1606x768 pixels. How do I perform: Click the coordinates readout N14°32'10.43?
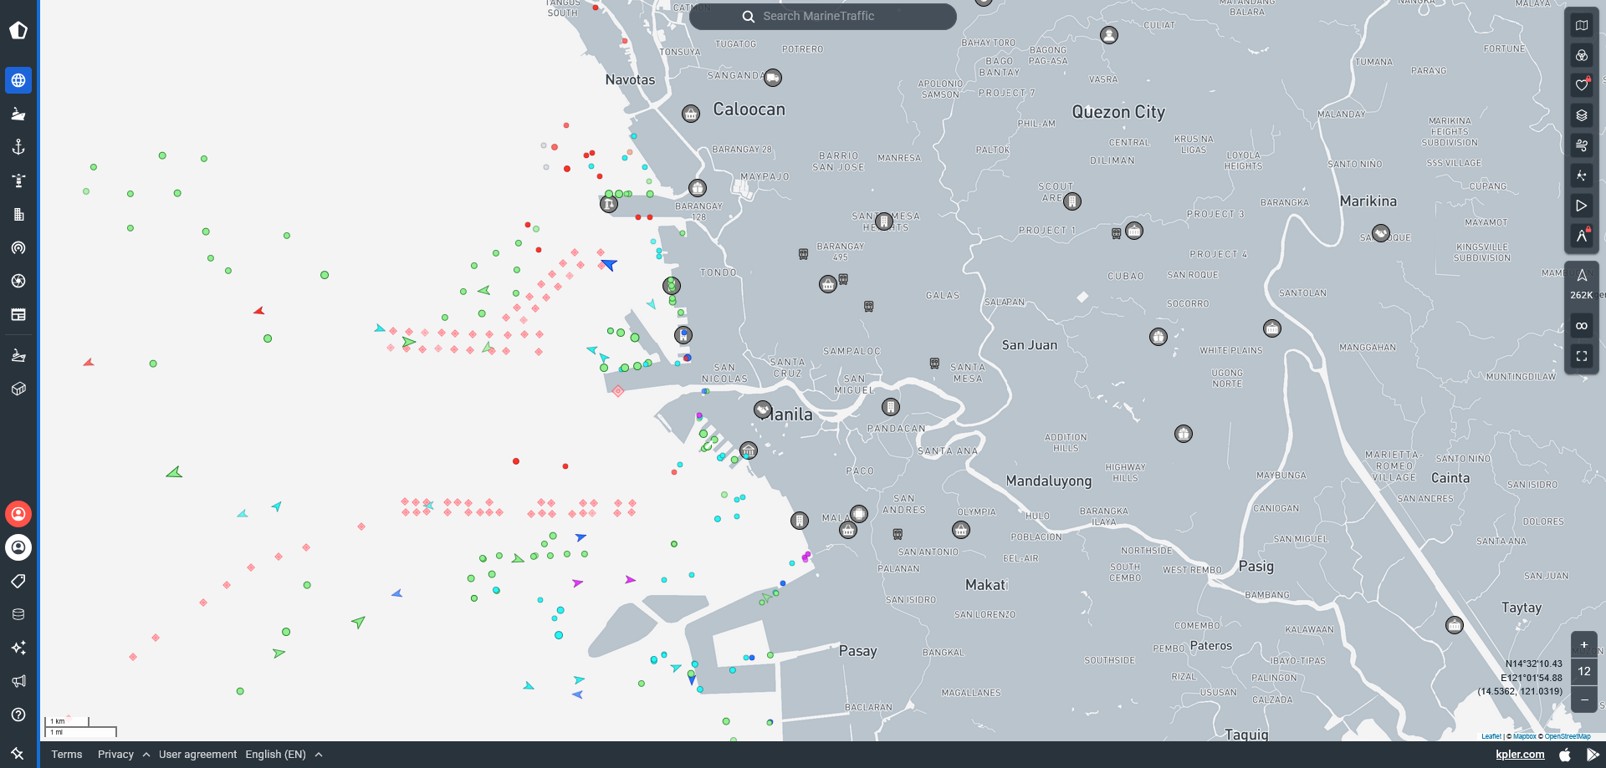point(1533,664)
